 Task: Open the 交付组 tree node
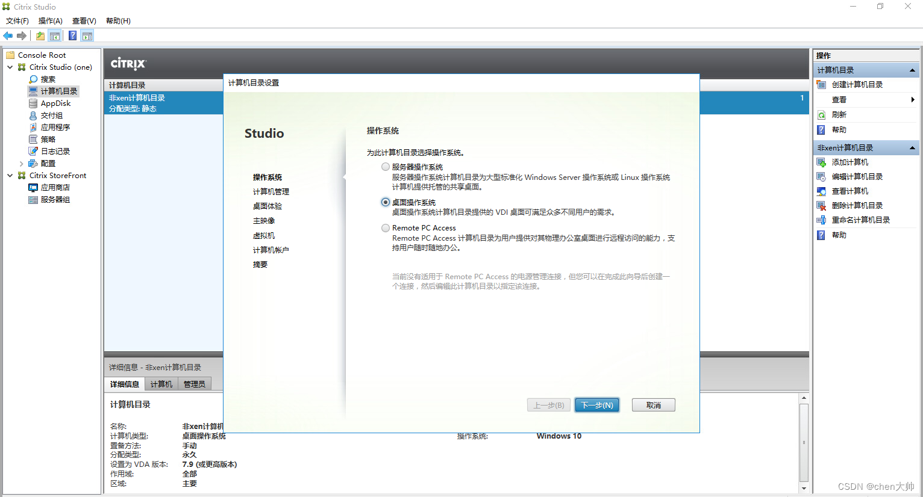pos(52,116)
